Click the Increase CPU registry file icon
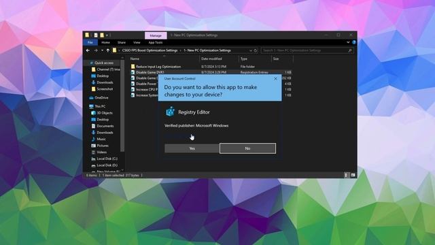 [x=133, y=89]
